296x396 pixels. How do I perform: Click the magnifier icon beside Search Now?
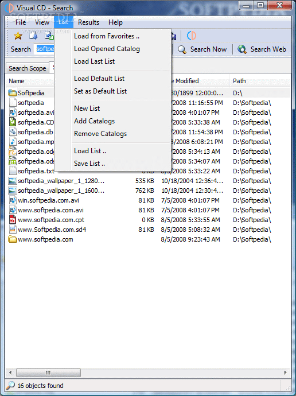(182, 49)
